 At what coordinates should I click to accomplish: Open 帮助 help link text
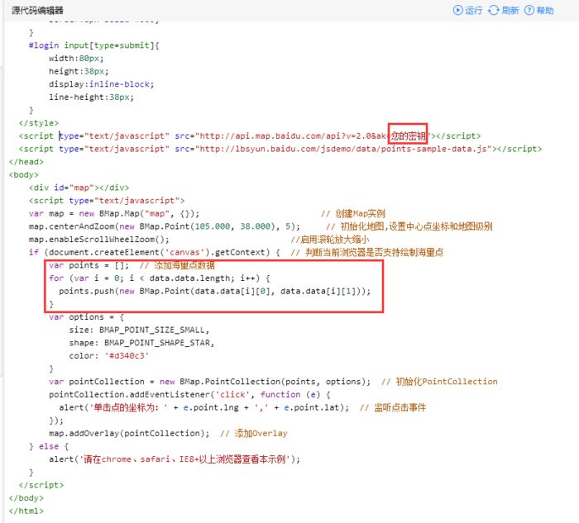545,10
